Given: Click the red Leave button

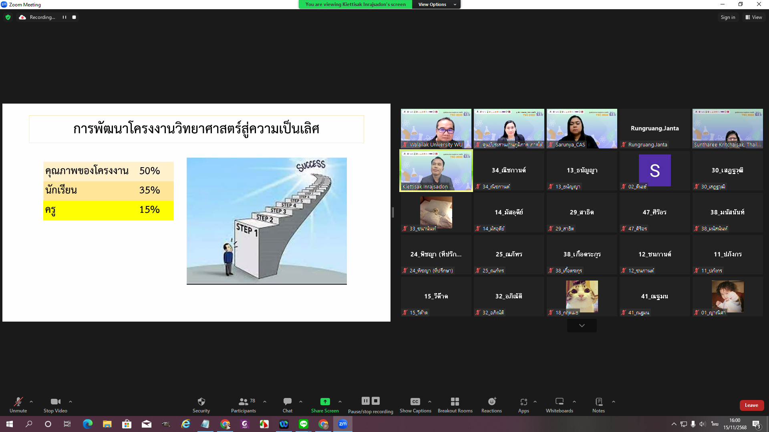Looking at the screenshot, I should coord(751,405).
